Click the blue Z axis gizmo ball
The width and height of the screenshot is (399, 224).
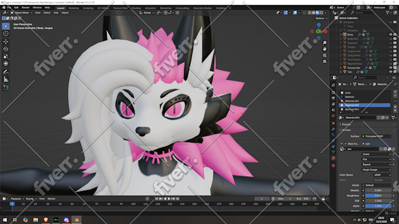tap(319, 25)
